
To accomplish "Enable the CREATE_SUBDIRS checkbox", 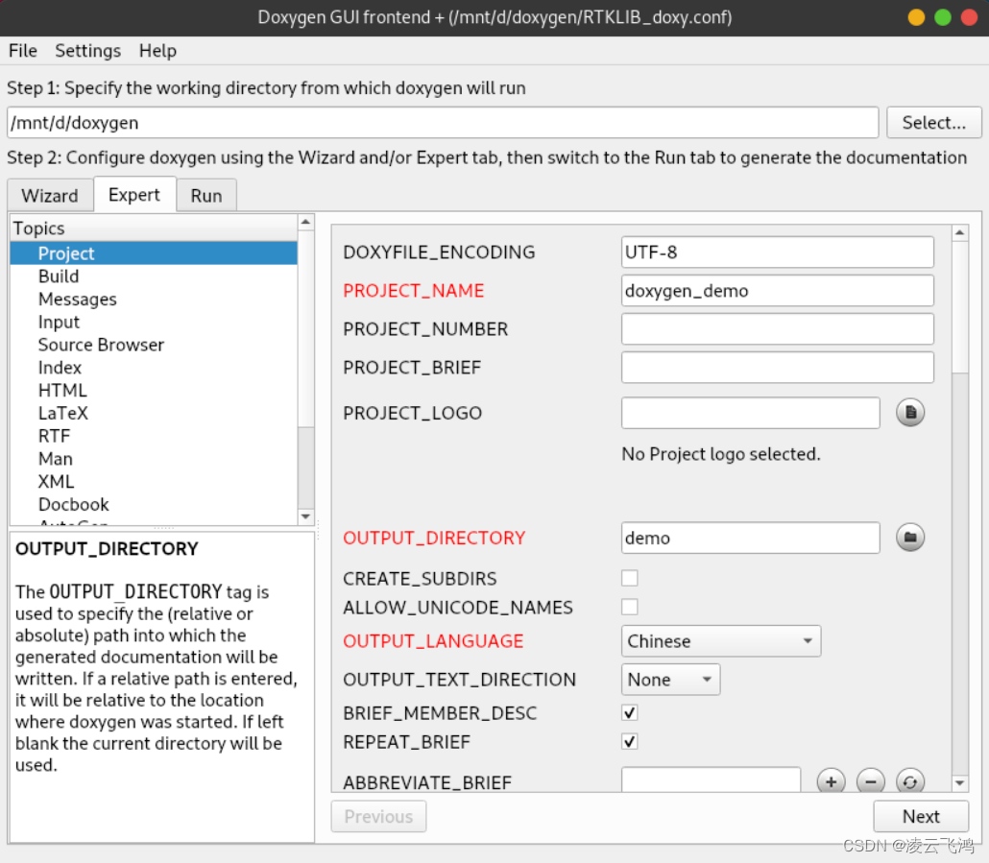I will (630, 578).
